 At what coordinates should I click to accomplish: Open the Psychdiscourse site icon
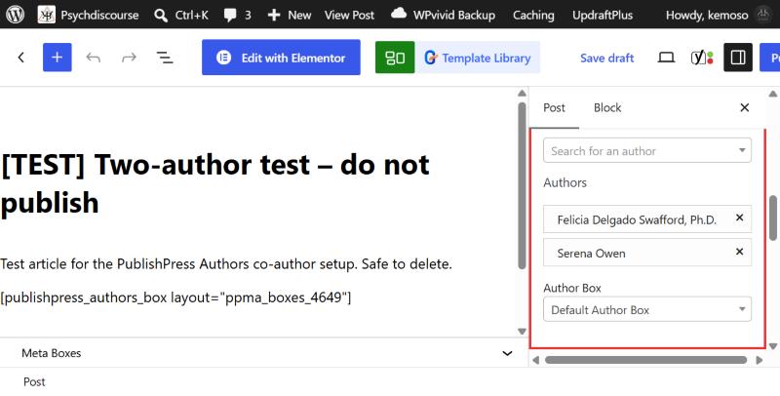point(46,15)
